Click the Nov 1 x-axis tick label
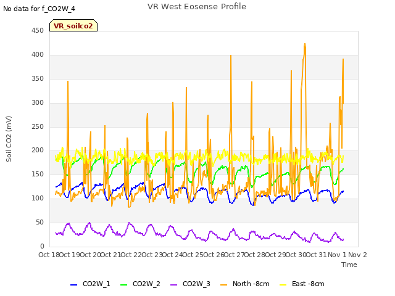The image size is (395, 296). (x=337, y=255)
